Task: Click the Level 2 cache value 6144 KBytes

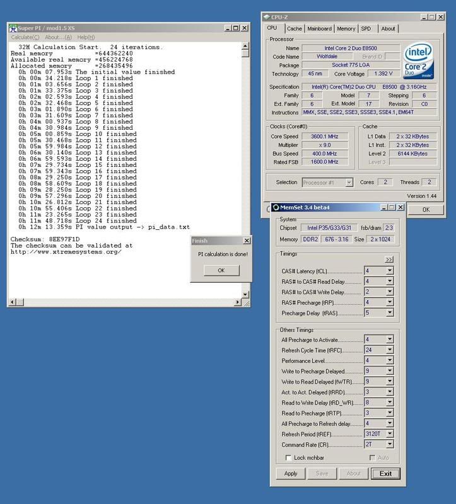Action: click(412, 154)
